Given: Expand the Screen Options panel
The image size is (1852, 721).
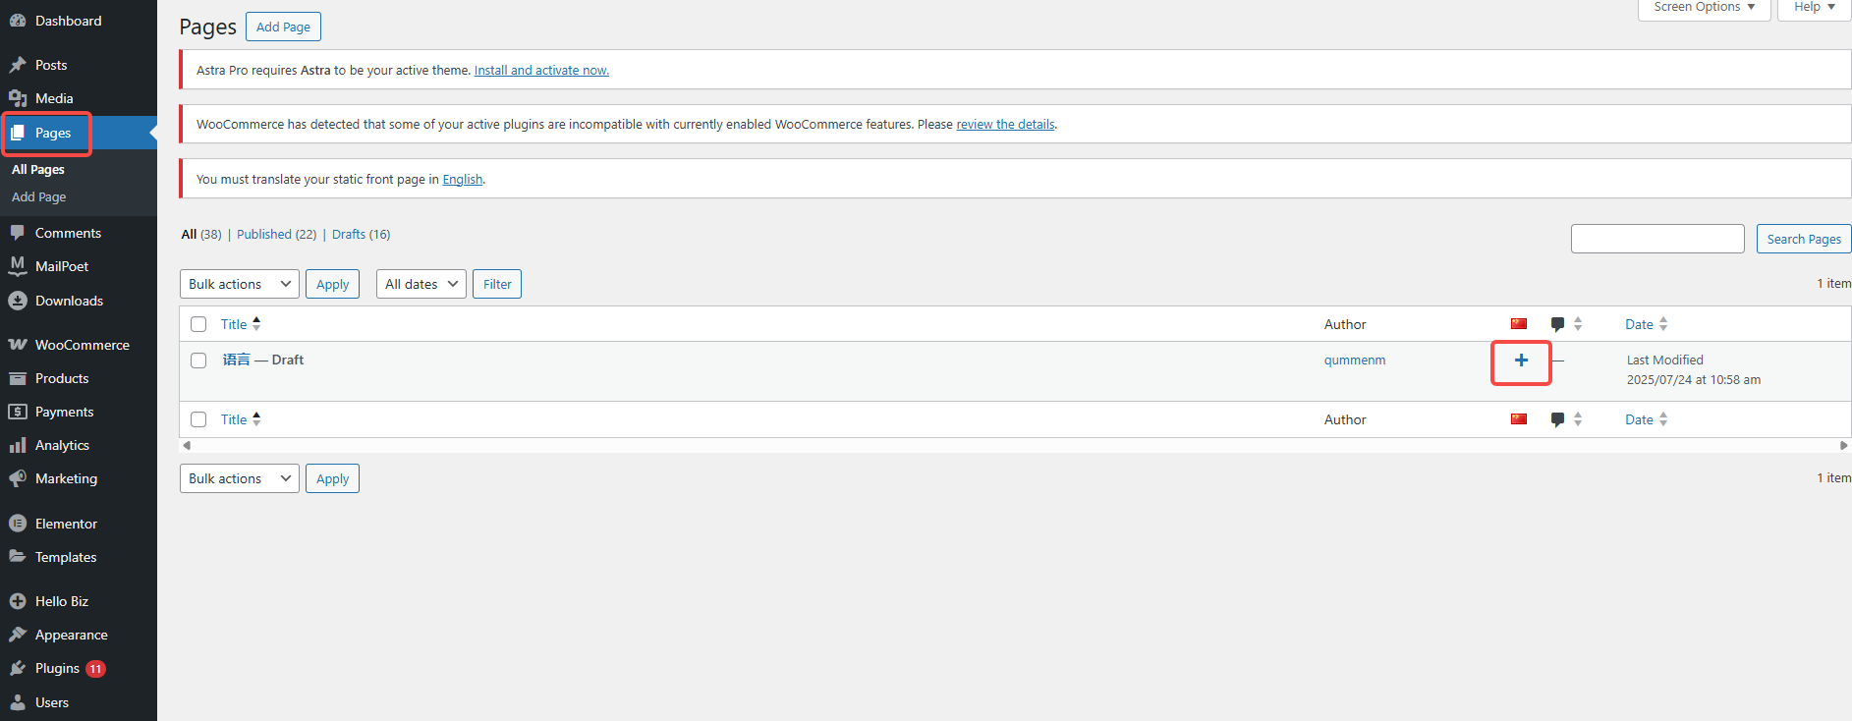Looking at the screenshot, I should pyautogui.click(x=1705, y=8).
